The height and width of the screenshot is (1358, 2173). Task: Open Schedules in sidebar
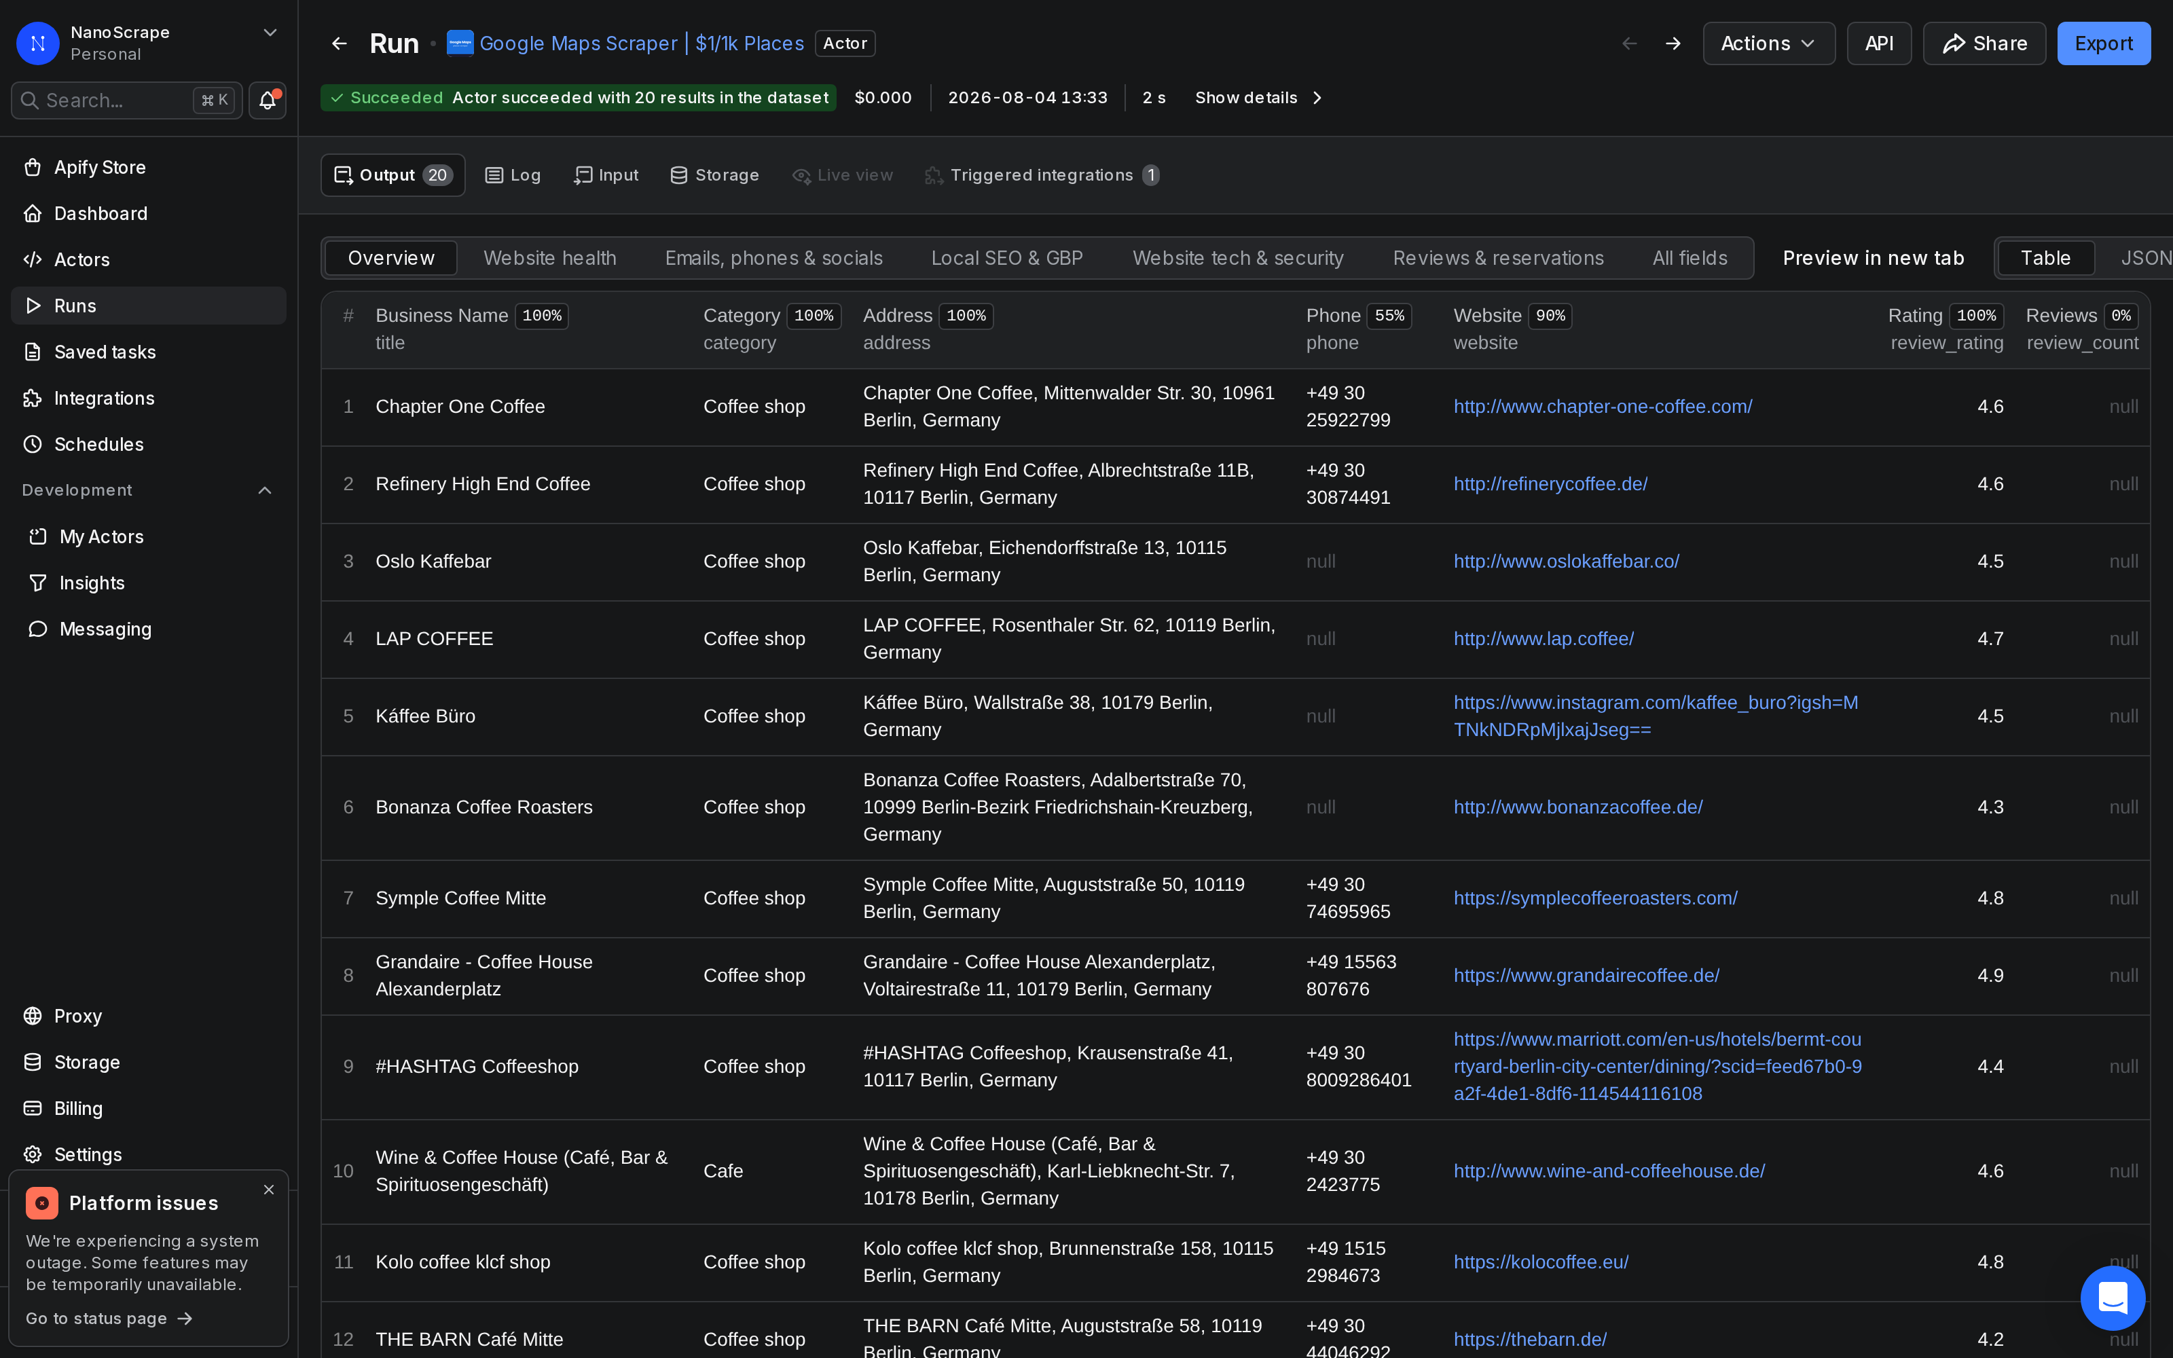(x=148, y=445)
